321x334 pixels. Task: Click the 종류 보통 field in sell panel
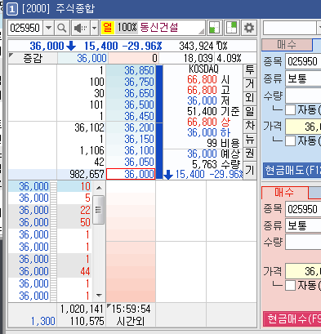click(303, 79)
